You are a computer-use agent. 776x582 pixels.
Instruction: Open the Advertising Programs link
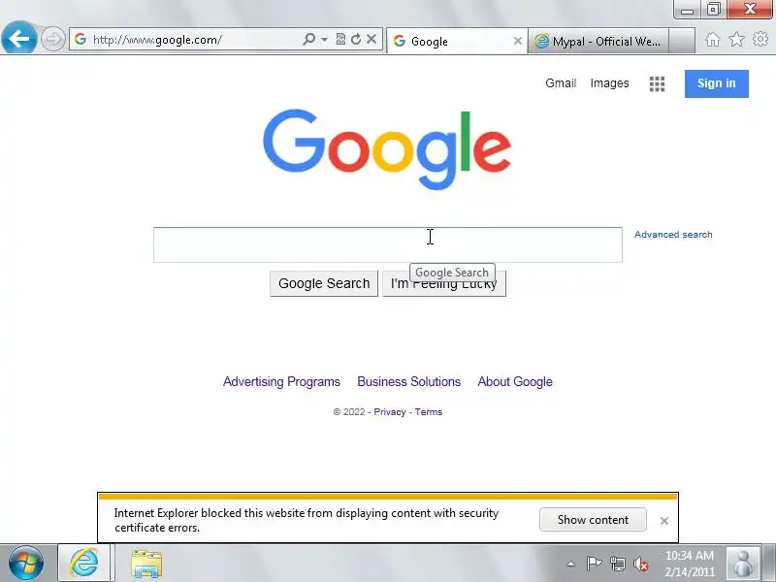(281, 381)
